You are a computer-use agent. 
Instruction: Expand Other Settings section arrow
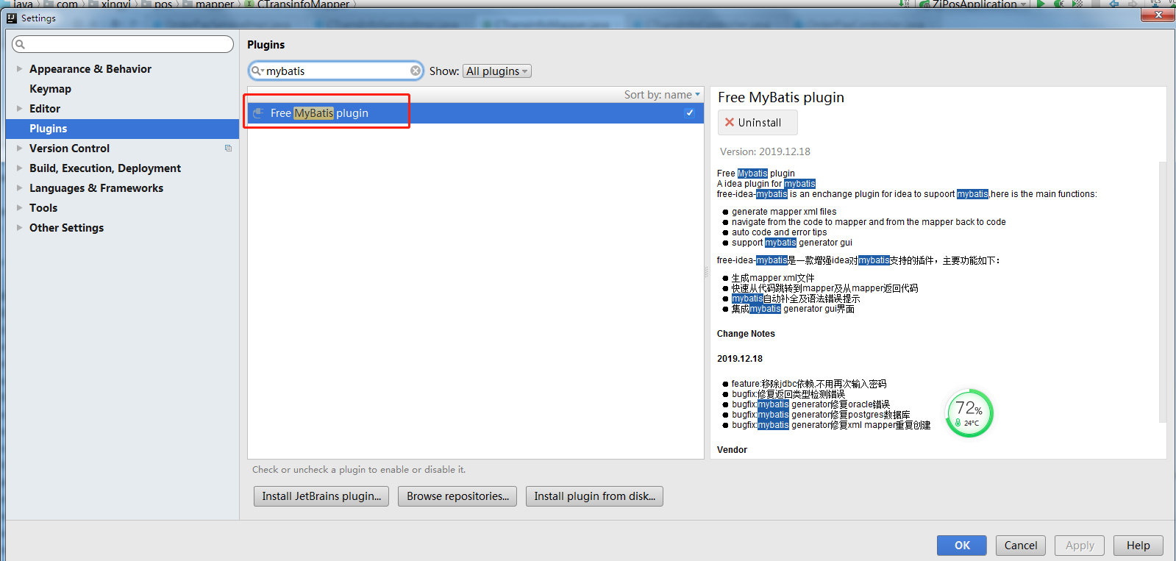click(x=19, y=227)
